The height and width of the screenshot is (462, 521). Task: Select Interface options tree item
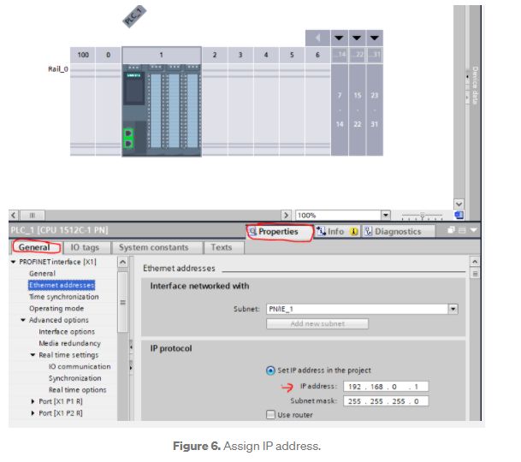point(67,332)
